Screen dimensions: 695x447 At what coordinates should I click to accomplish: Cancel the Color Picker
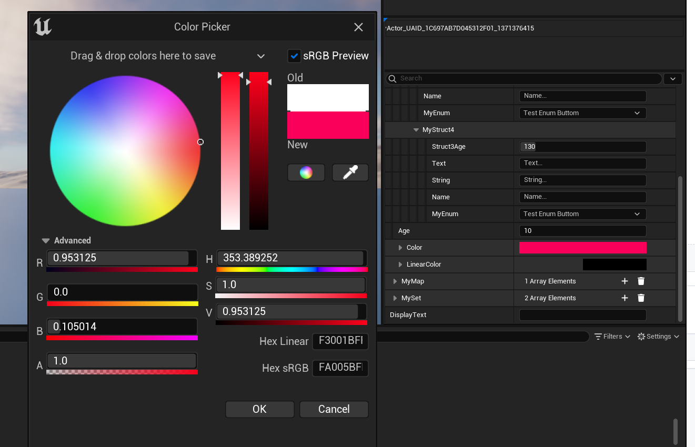[334, 409]
